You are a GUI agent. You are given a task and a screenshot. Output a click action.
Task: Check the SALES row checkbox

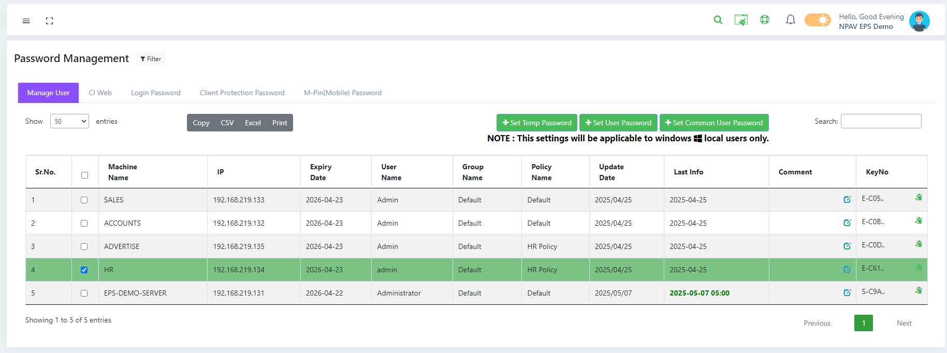point(84,200)
